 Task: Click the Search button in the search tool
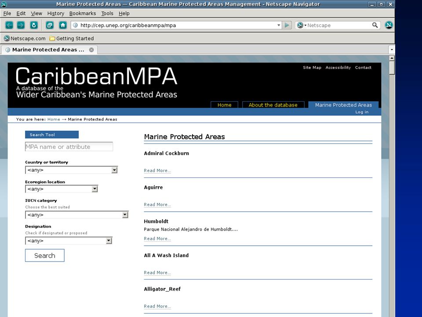[x=45, y=255]
